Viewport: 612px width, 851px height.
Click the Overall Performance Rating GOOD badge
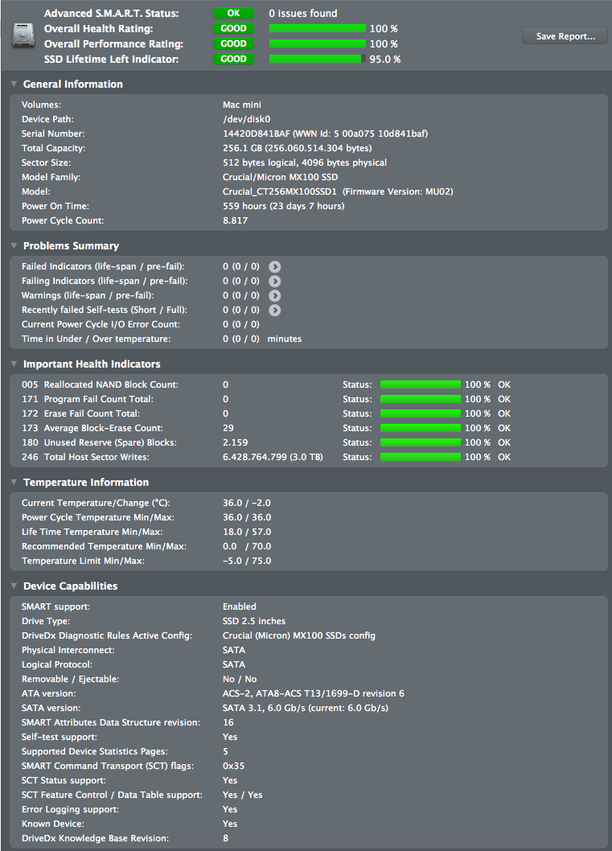click(233, 43)
